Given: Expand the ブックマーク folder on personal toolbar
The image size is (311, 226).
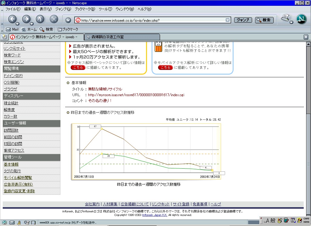Looking at the screenshot, I should tap(68, 29).
